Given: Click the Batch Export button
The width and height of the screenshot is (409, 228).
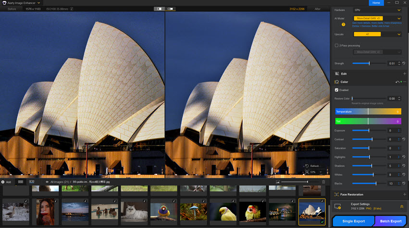Looking at the screenshot, I should (x=390, y=221).
